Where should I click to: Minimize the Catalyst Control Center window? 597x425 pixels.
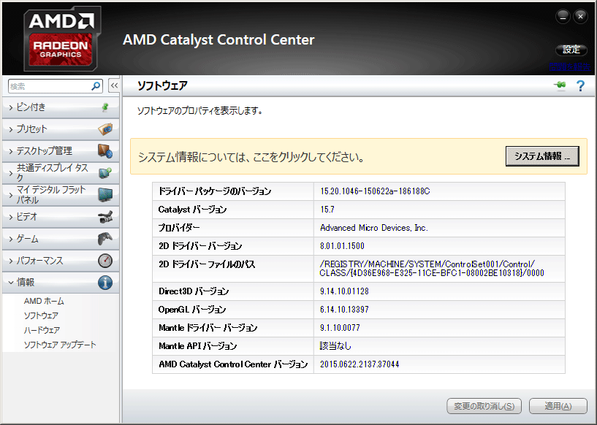point(563,16)
